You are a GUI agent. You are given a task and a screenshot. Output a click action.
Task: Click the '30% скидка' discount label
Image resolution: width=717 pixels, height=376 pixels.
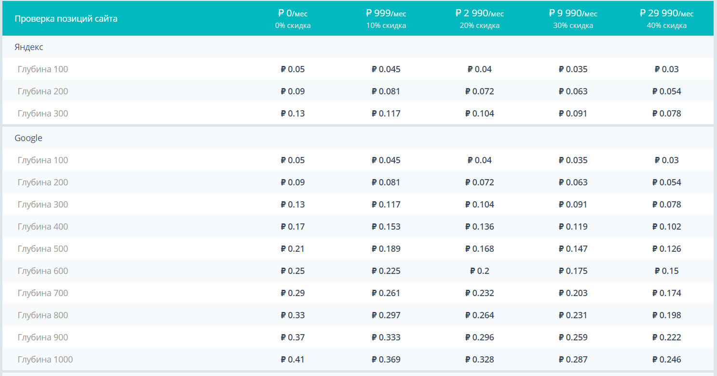[573, 26]
